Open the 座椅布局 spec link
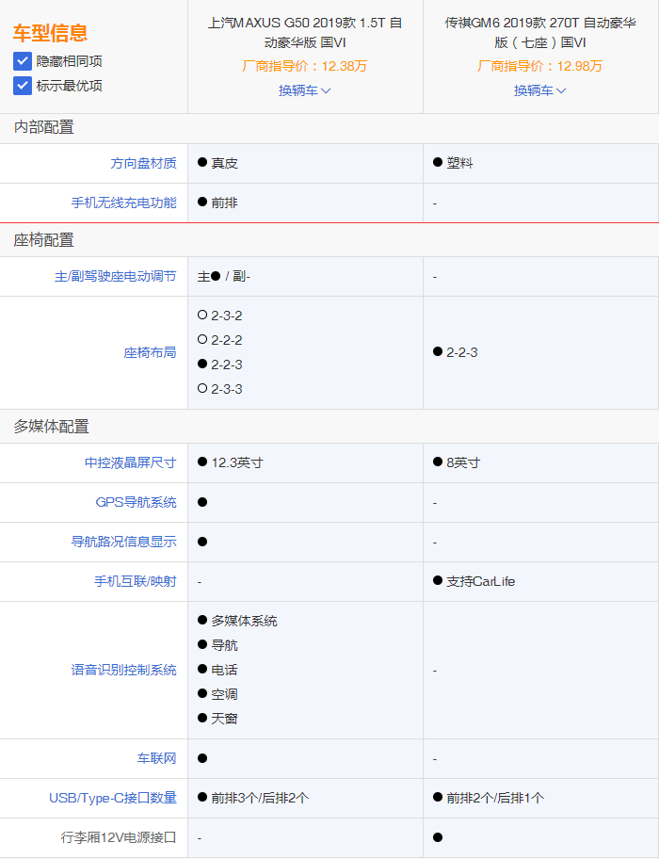Image resolution: width=659 pixels, height=859 pixels. (x=150, y=353)
